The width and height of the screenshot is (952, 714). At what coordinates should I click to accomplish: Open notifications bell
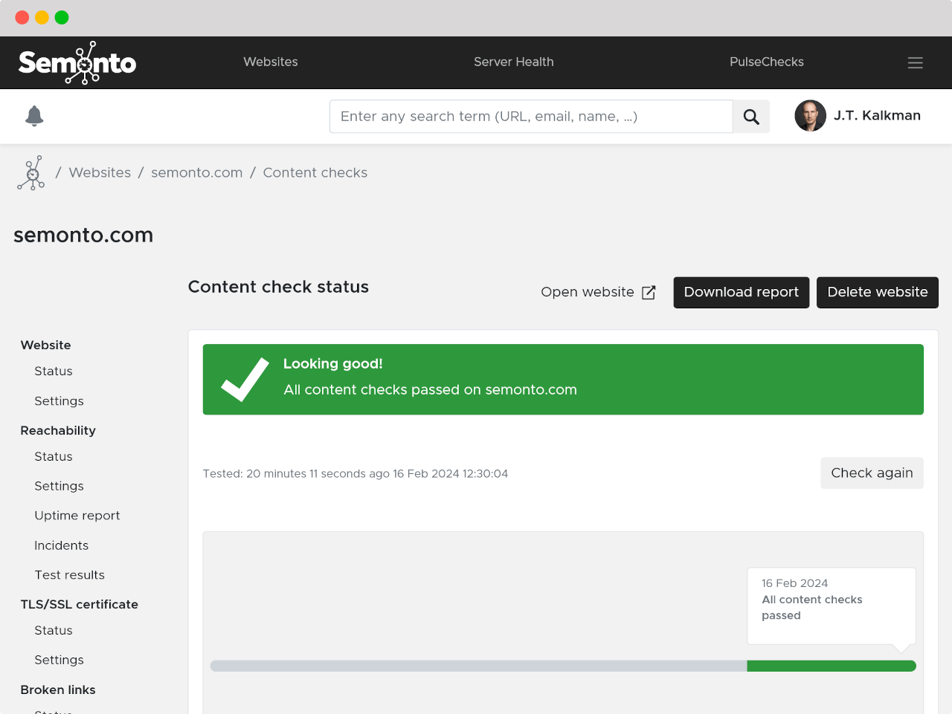tap(34, 116)
